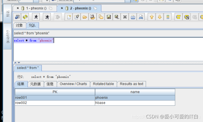This screenshot has height=122, width=203.
Task: Click the Save As floppy-with-dots icon
Action: tap(117, 17)
